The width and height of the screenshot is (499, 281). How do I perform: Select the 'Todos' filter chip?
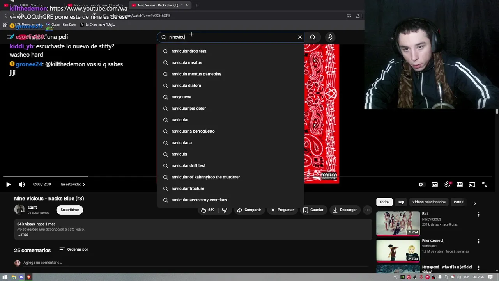pos(384,202)
